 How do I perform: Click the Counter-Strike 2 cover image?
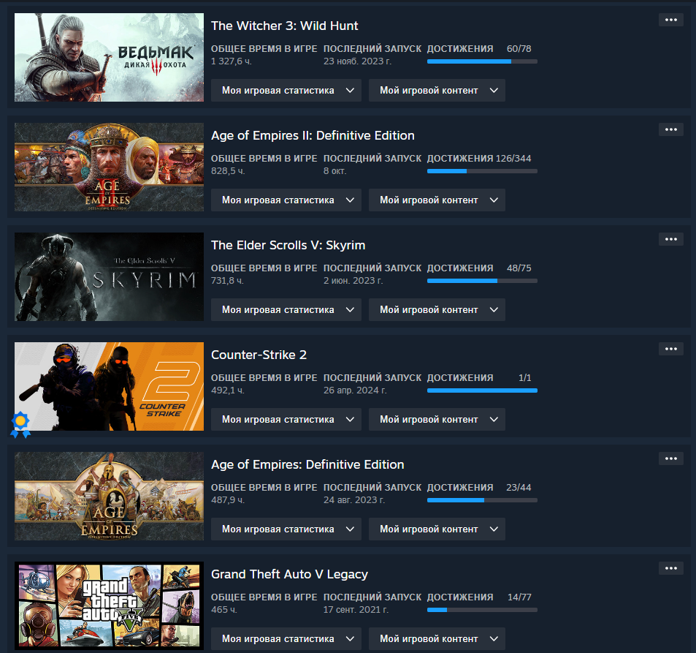[110, 386]
